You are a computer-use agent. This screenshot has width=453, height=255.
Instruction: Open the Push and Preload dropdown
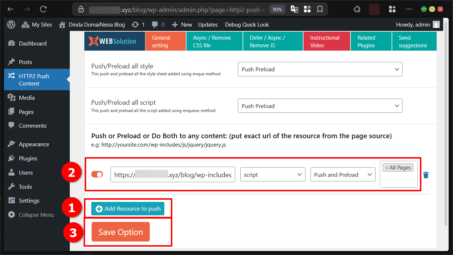pyautogui.click(x=342, y=175)
